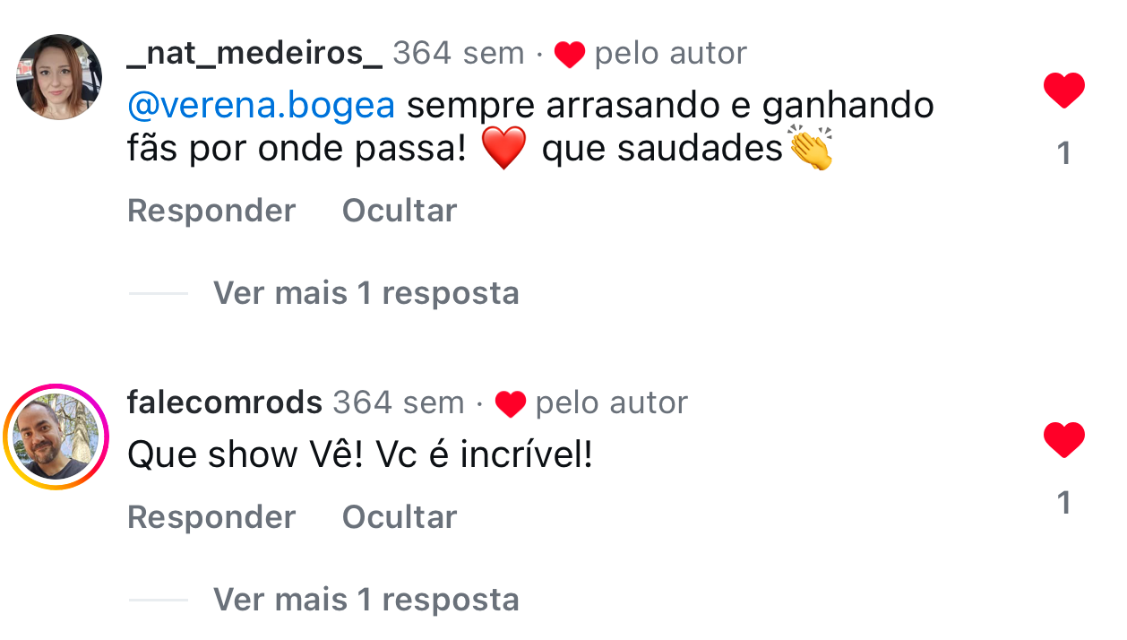Click the 'Que show Vê!' comment text
Screen dimensions: 1127x640
click(360, 455)
